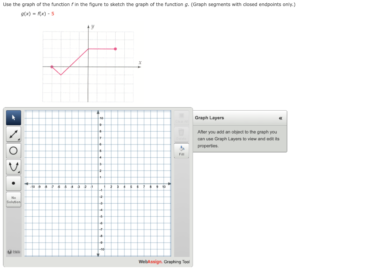Choose the circle drawing tool
The height and width of the screenshot is (278, 386).
(13, 150)
